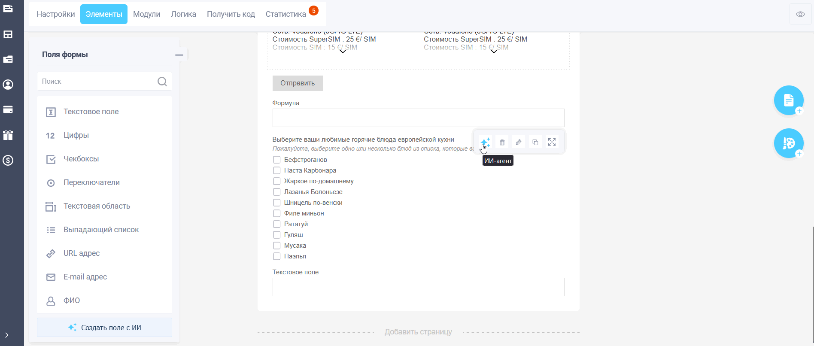Image resolution: width=814 pixels, height=346 pixels.
Task: Click into the Формула input field
Action: (418, 118)
